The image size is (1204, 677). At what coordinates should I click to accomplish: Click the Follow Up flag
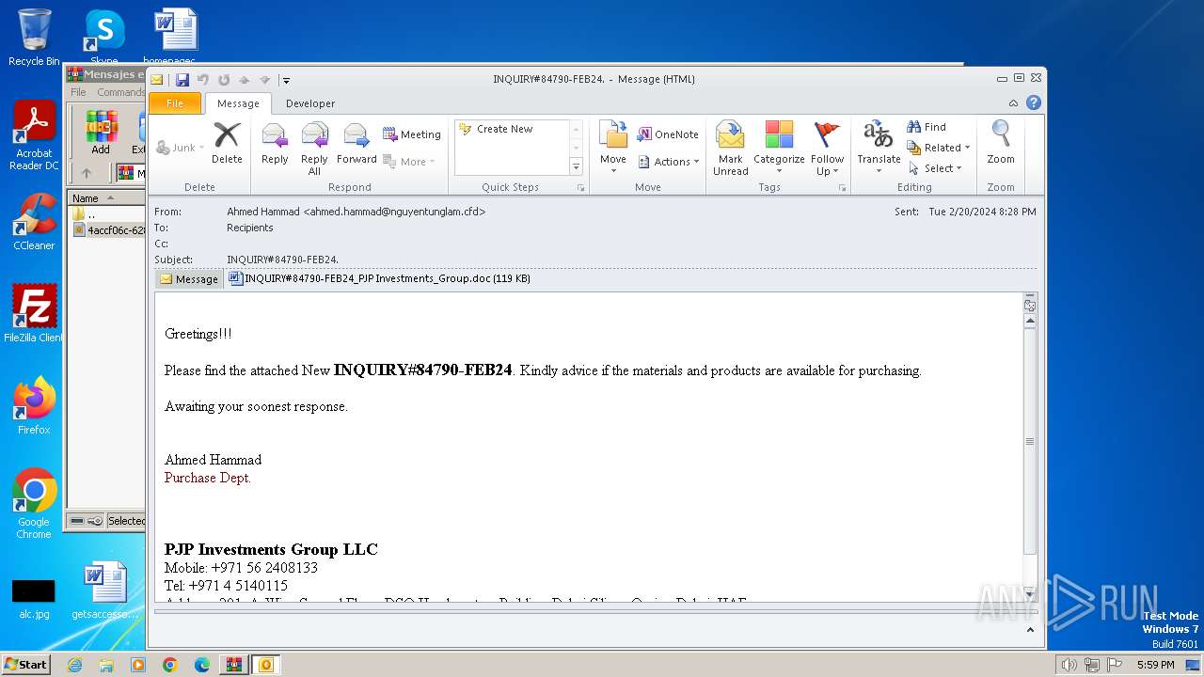click(827, 148)
